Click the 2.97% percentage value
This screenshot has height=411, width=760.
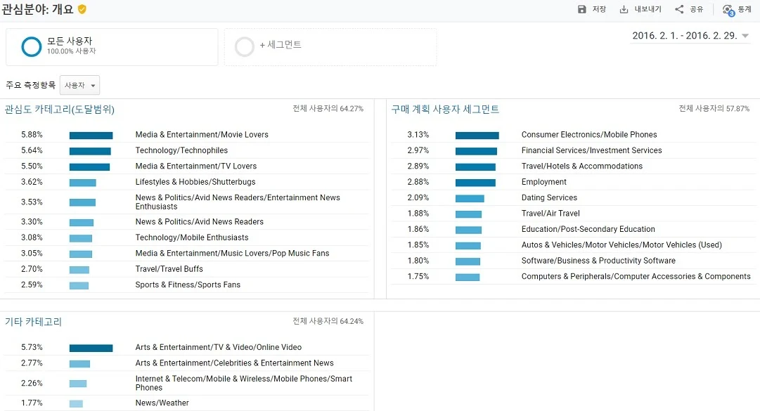coord(418,150)
